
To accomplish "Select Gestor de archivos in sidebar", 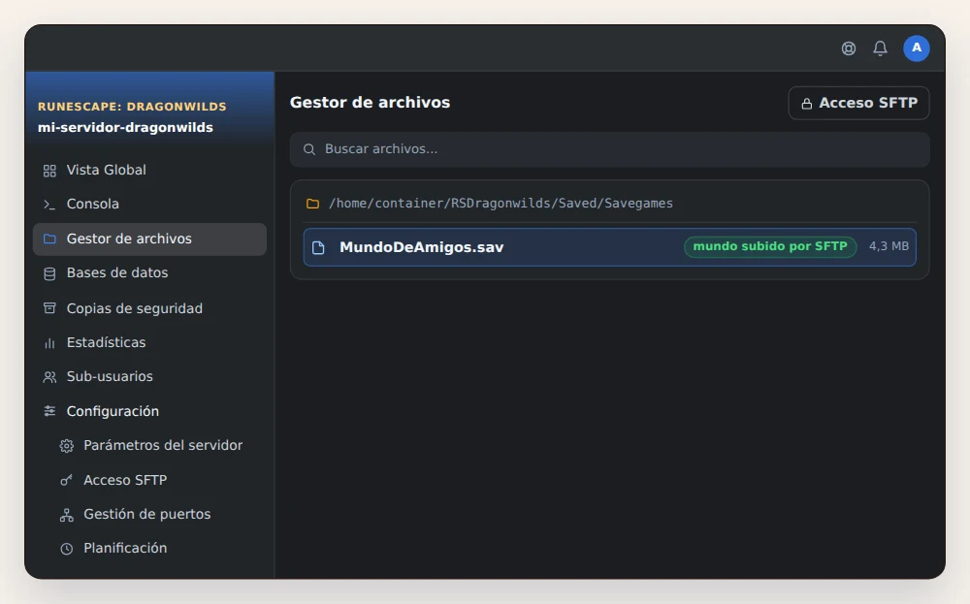I will click(149, 238).
